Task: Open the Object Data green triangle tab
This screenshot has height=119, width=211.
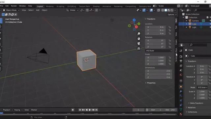Action: (x=181, y=109)
